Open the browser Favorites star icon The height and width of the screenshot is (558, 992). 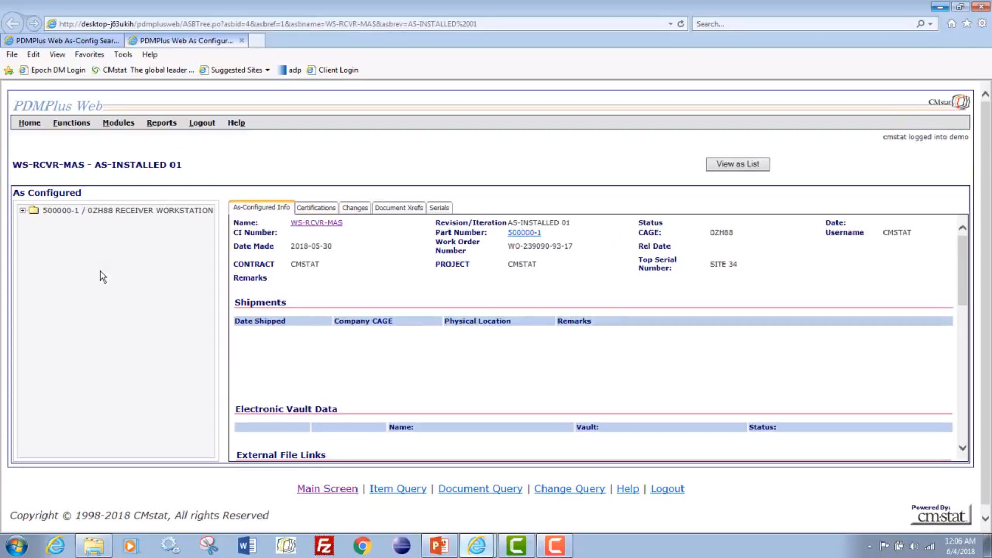(966, 24)
